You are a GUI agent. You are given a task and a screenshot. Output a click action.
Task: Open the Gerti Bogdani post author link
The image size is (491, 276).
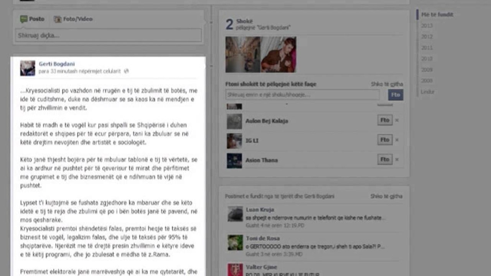(57, 64)
